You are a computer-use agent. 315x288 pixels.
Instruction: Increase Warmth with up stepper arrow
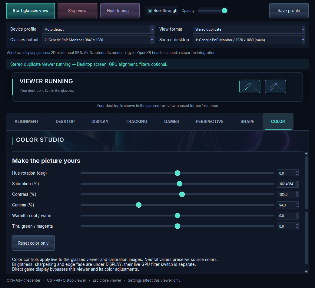[x=297, y=214]
